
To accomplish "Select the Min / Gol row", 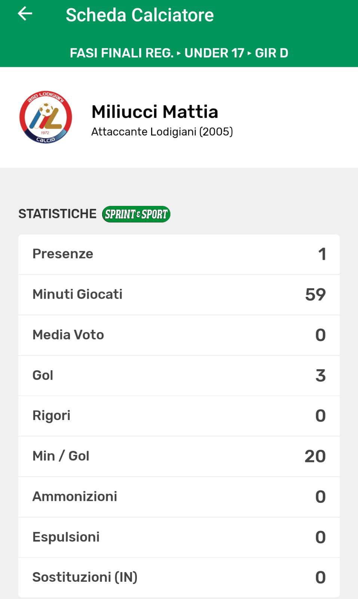I will point(179,456).
